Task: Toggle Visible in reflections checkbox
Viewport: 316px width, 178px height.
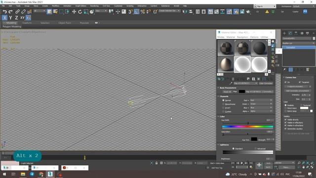Action: [285, 123]
